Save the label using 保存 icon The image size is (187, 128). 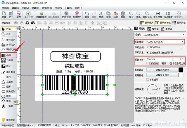point(18,15)
